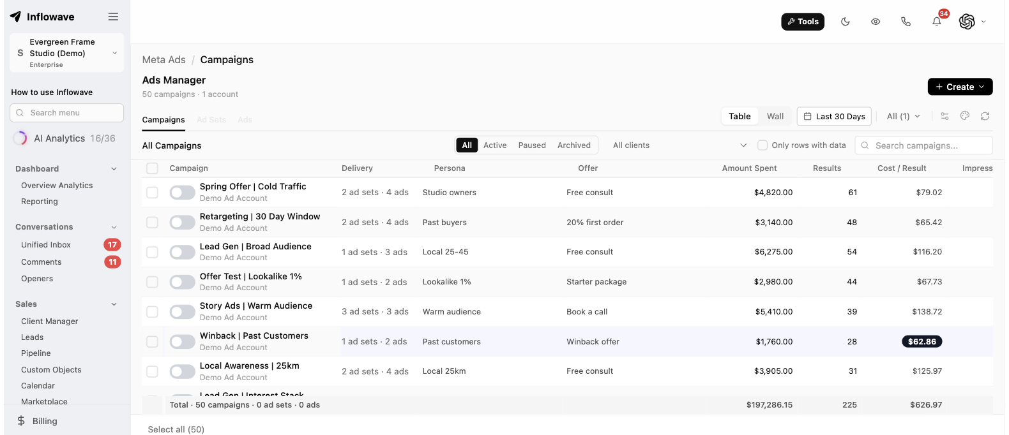Click the Billing dollar icon
The image size is (1009, 435).
[x=21, y=421]
